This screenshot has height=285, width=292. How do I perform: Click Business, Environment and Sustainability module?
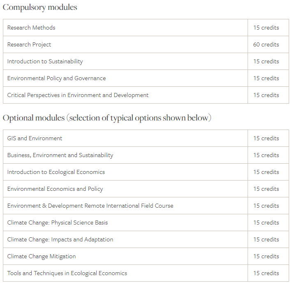click(x=60, y=155)
